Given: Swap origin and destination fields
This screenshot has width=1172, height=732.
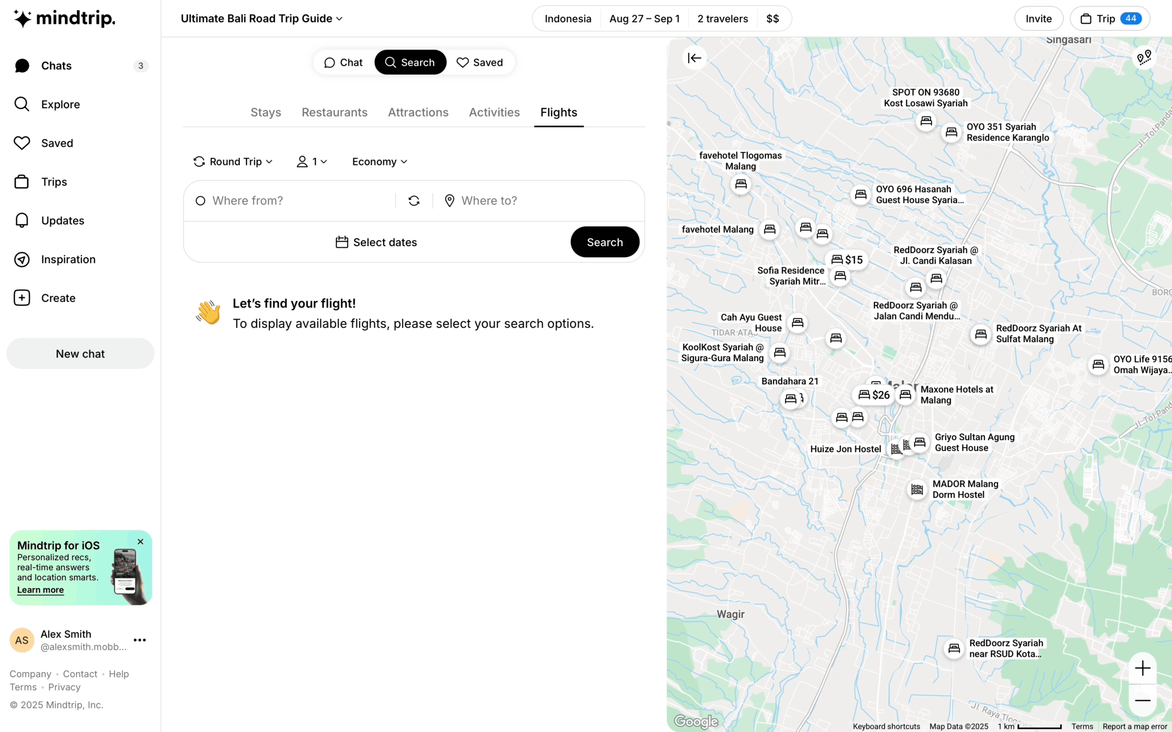Looking at the screenshot, I should [414, 201].
